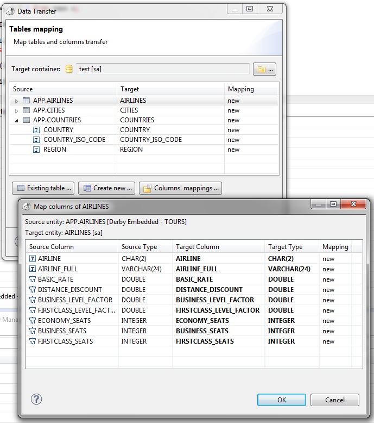Click the ECONOMY_SEATS numeric column icon

[33, 321]
